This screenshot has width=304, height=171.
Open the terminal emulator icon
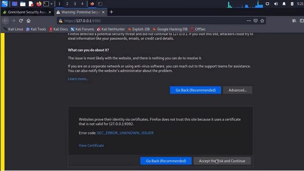[x=46, y=4]
